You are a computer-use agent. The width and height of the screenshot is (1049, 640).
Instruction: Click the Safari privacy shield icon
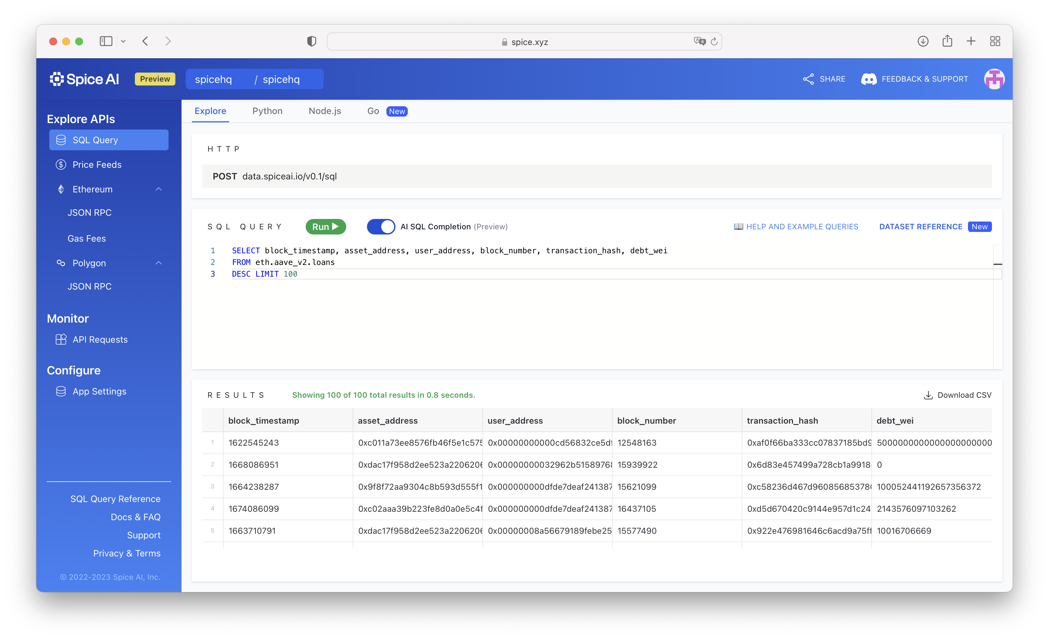click(312, 41)
